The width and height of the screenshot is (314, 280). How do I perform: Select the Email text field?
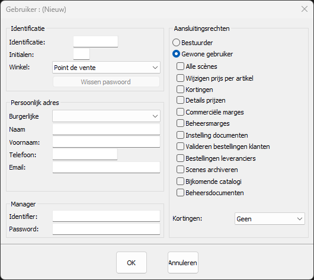click(106, 167)
